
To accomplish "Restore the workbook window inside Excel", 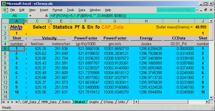I will (205, 10).
